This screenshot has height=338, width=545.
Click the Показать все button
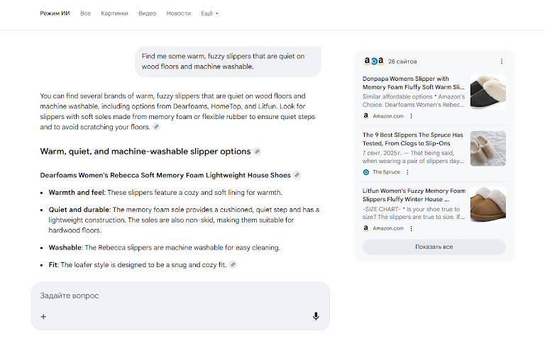point(434,247)
